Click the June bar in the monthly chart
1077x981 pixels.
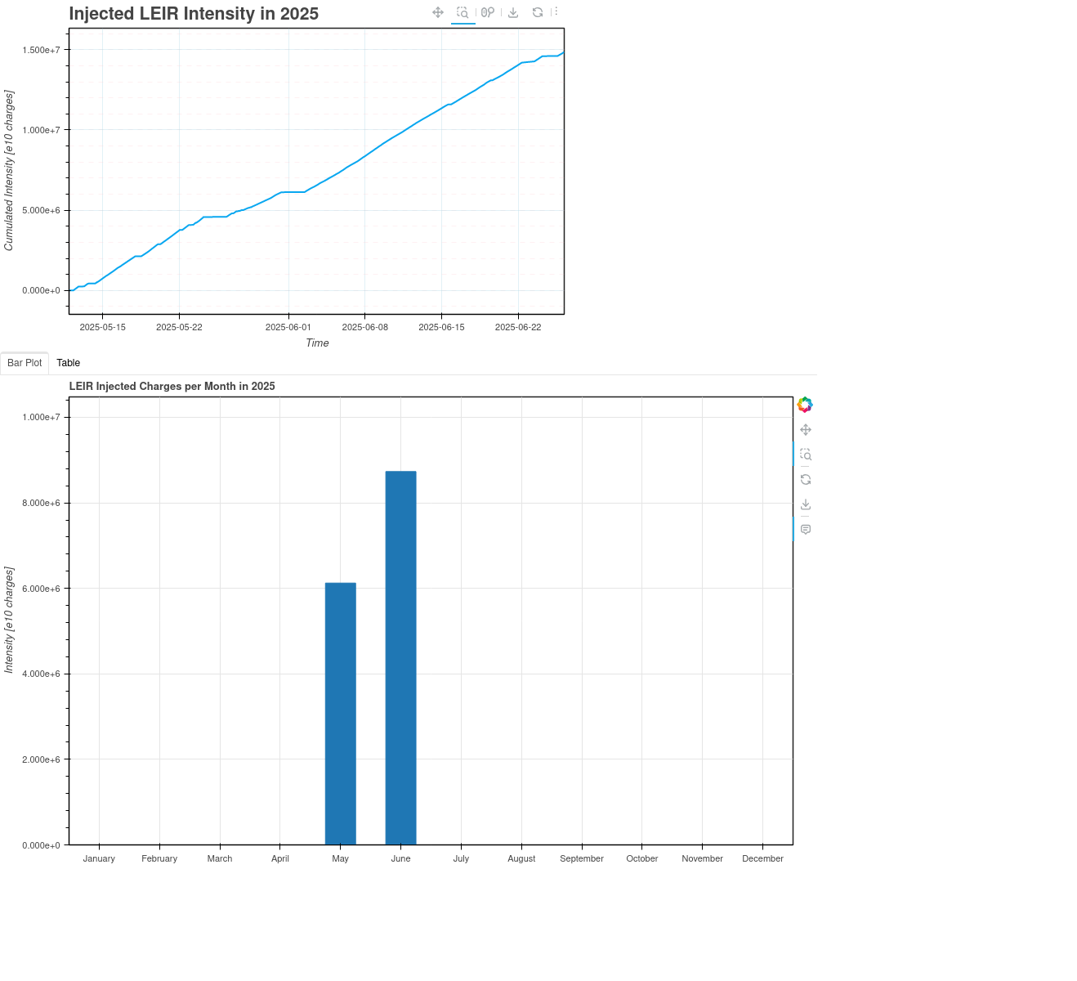click(401, 658)
